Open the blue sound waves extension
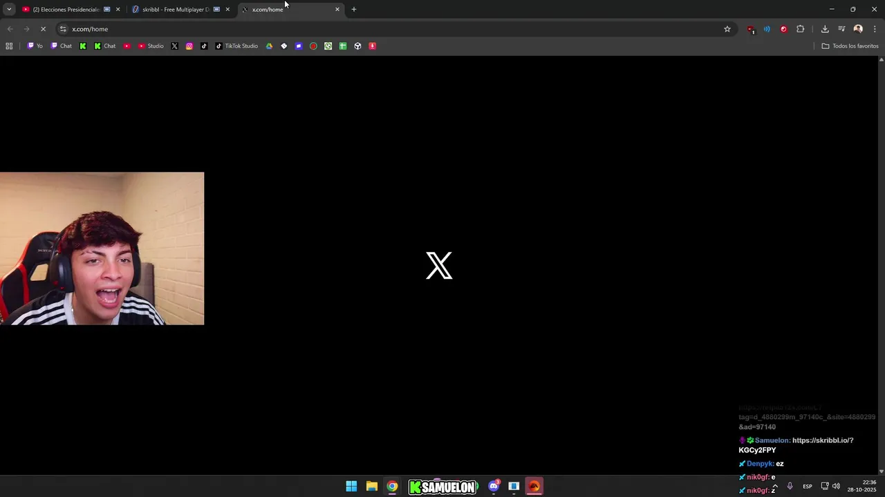Viewport: 885px width, 497px height. pos(767,29)
